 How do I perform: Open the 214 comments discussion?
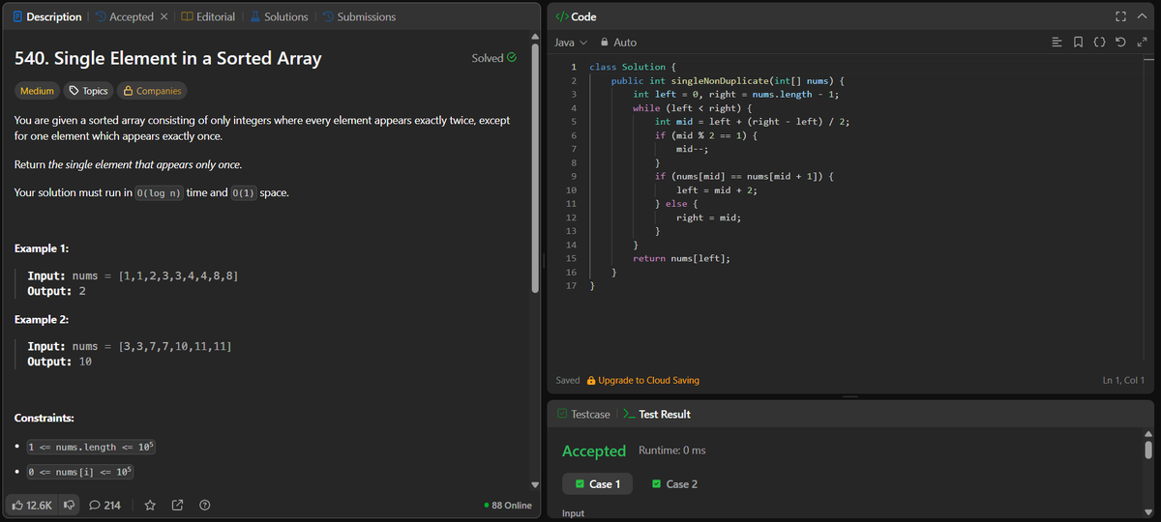[104, 505]
